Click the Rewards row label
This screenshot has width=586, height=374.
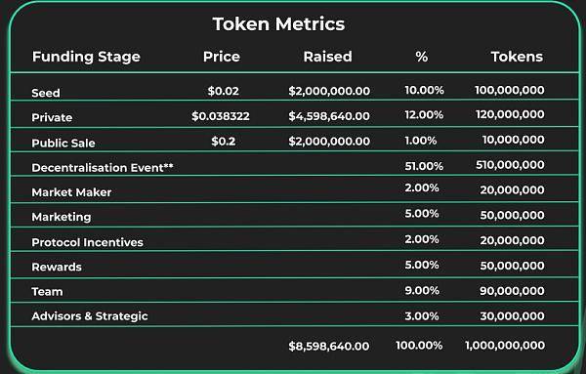click(57, 268)
